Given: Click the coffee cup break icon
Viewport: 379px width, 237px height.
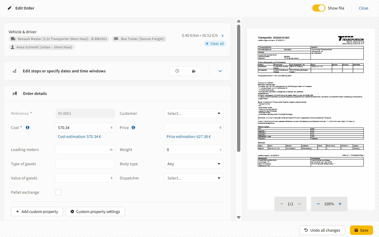Looking at the screenshot, I should coord(194,71).
